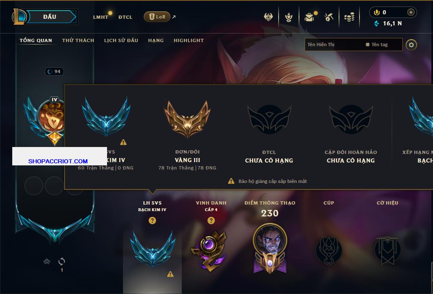
Task: Open the Clash icon in top bar
Action: pos(268,17)
